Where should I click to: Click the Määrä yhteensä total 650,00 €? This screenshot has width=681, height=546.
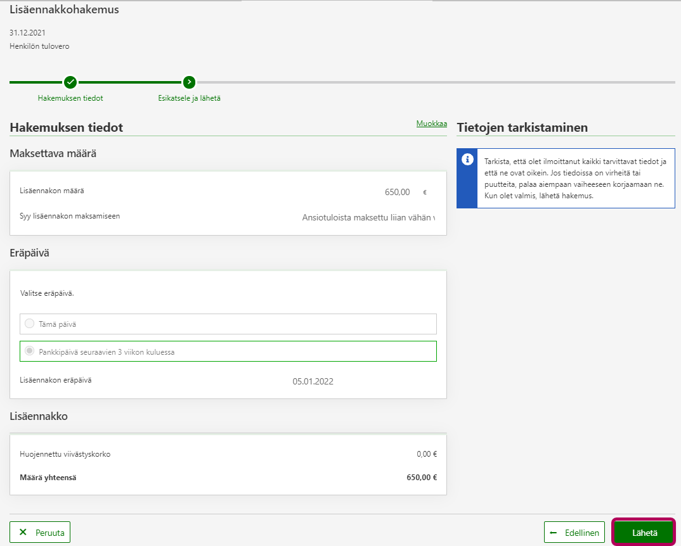point(422,478)
